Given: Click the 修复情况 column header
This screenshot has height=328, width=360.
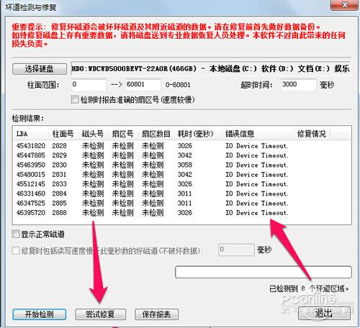Looking at the screenshot, I should 312,134.
